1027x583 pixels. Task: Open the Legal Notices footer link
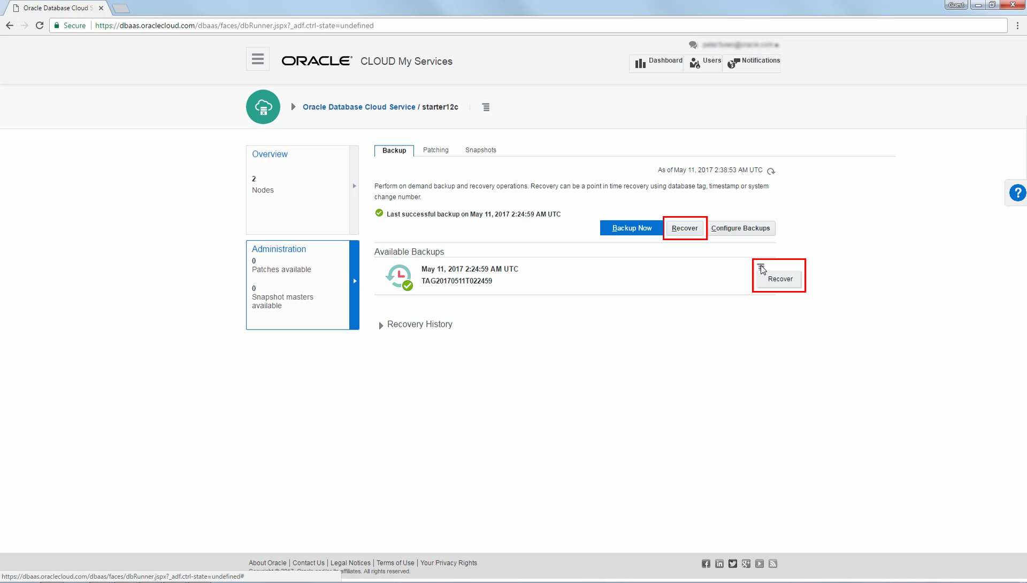coord(350,563)
